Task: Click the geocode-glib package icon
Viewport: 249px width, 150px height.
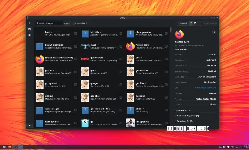Action: (40, 110)
